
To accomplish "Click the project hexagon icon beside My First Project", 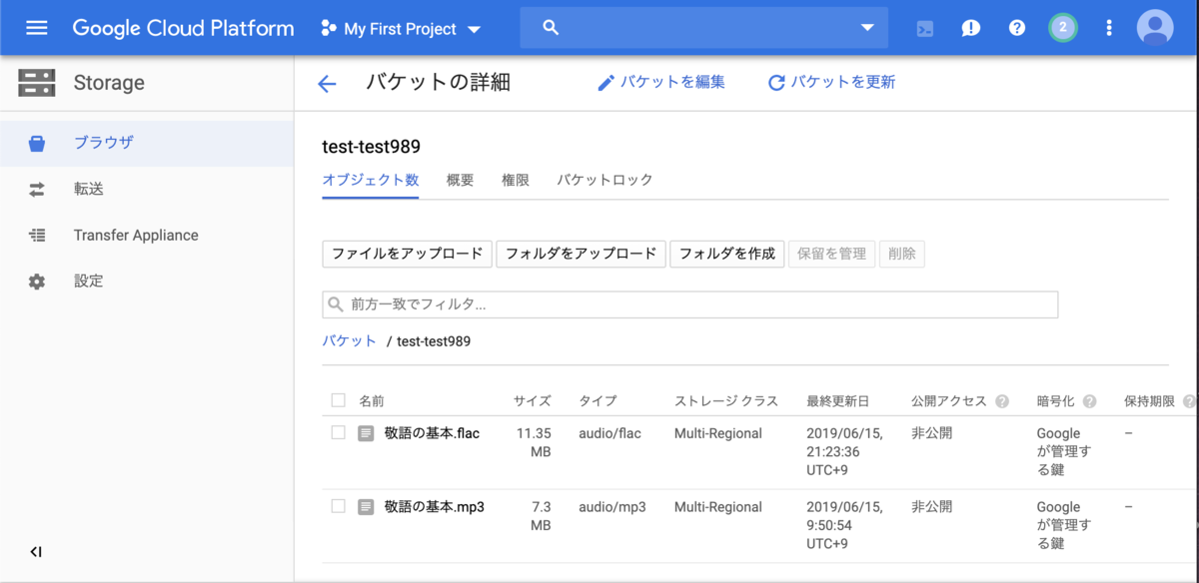I will click(328, 29).
